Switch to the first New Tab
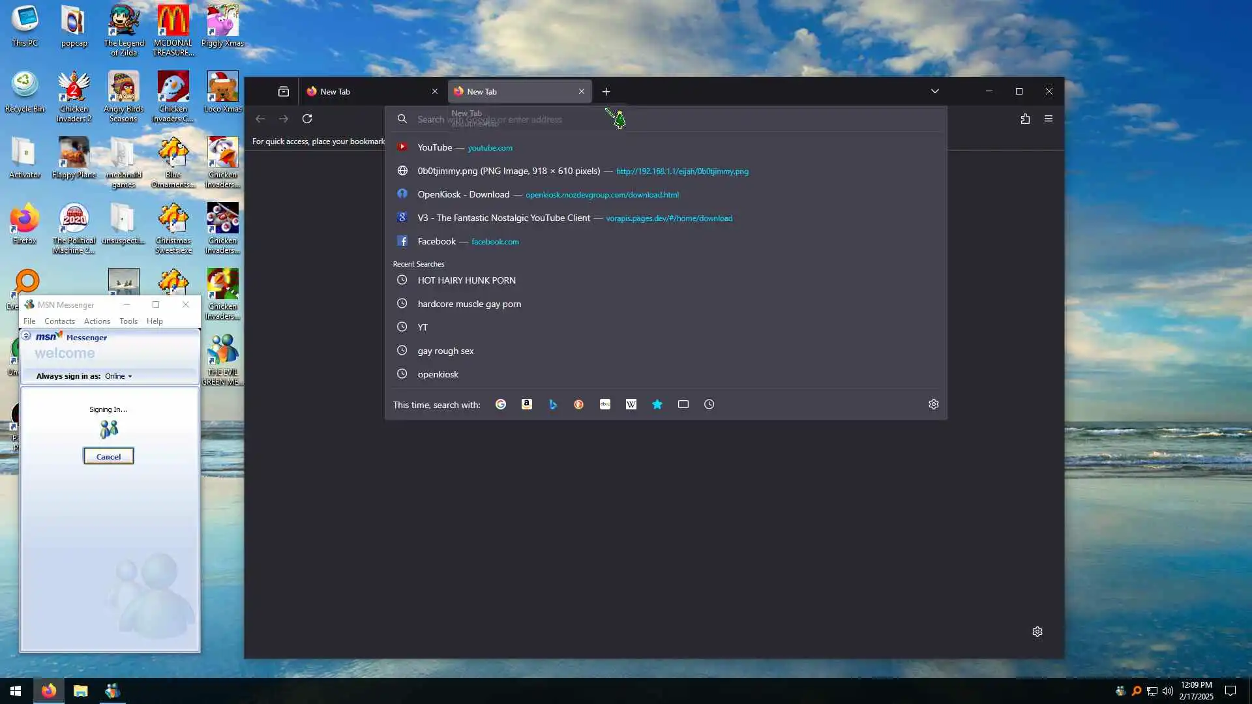The height and width of the screenshot is (704, 1252). pos(365,91)
